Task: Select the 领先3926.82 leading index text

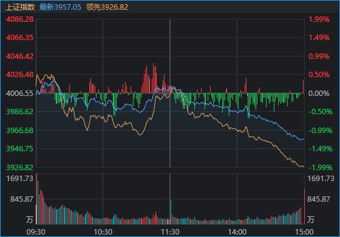Action: pyautogui.click(x=107, y=7)
